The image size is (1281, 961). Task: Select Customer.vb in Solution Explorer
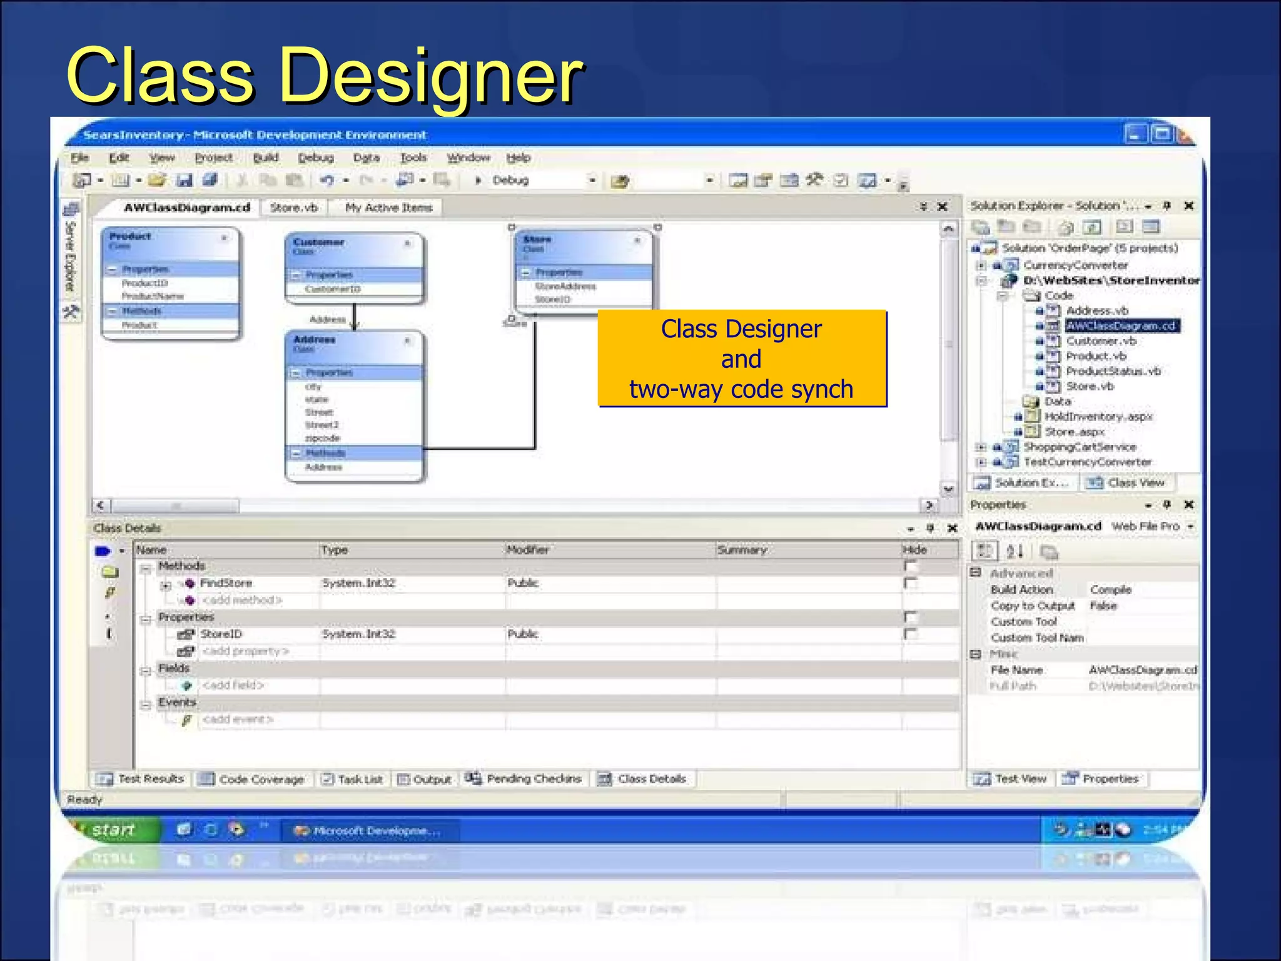pyautogui.click(x=1101, y=341)
